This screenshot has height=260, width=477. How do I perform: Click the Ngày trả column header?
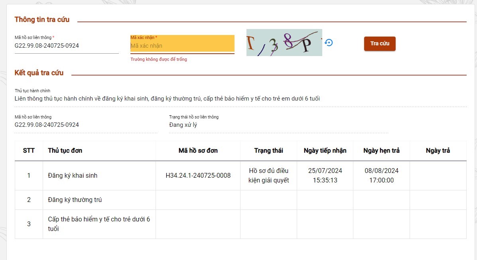pos(438,151)
